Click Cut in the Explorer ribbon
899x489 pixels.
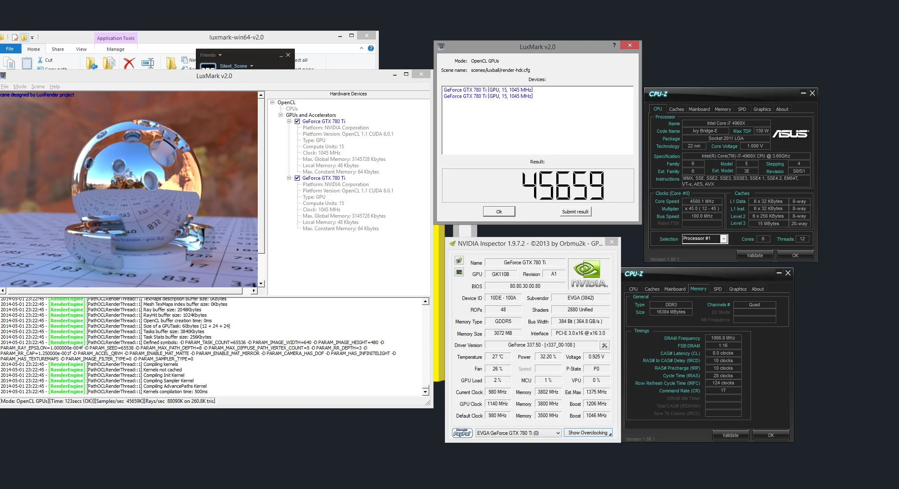point(45,60)
